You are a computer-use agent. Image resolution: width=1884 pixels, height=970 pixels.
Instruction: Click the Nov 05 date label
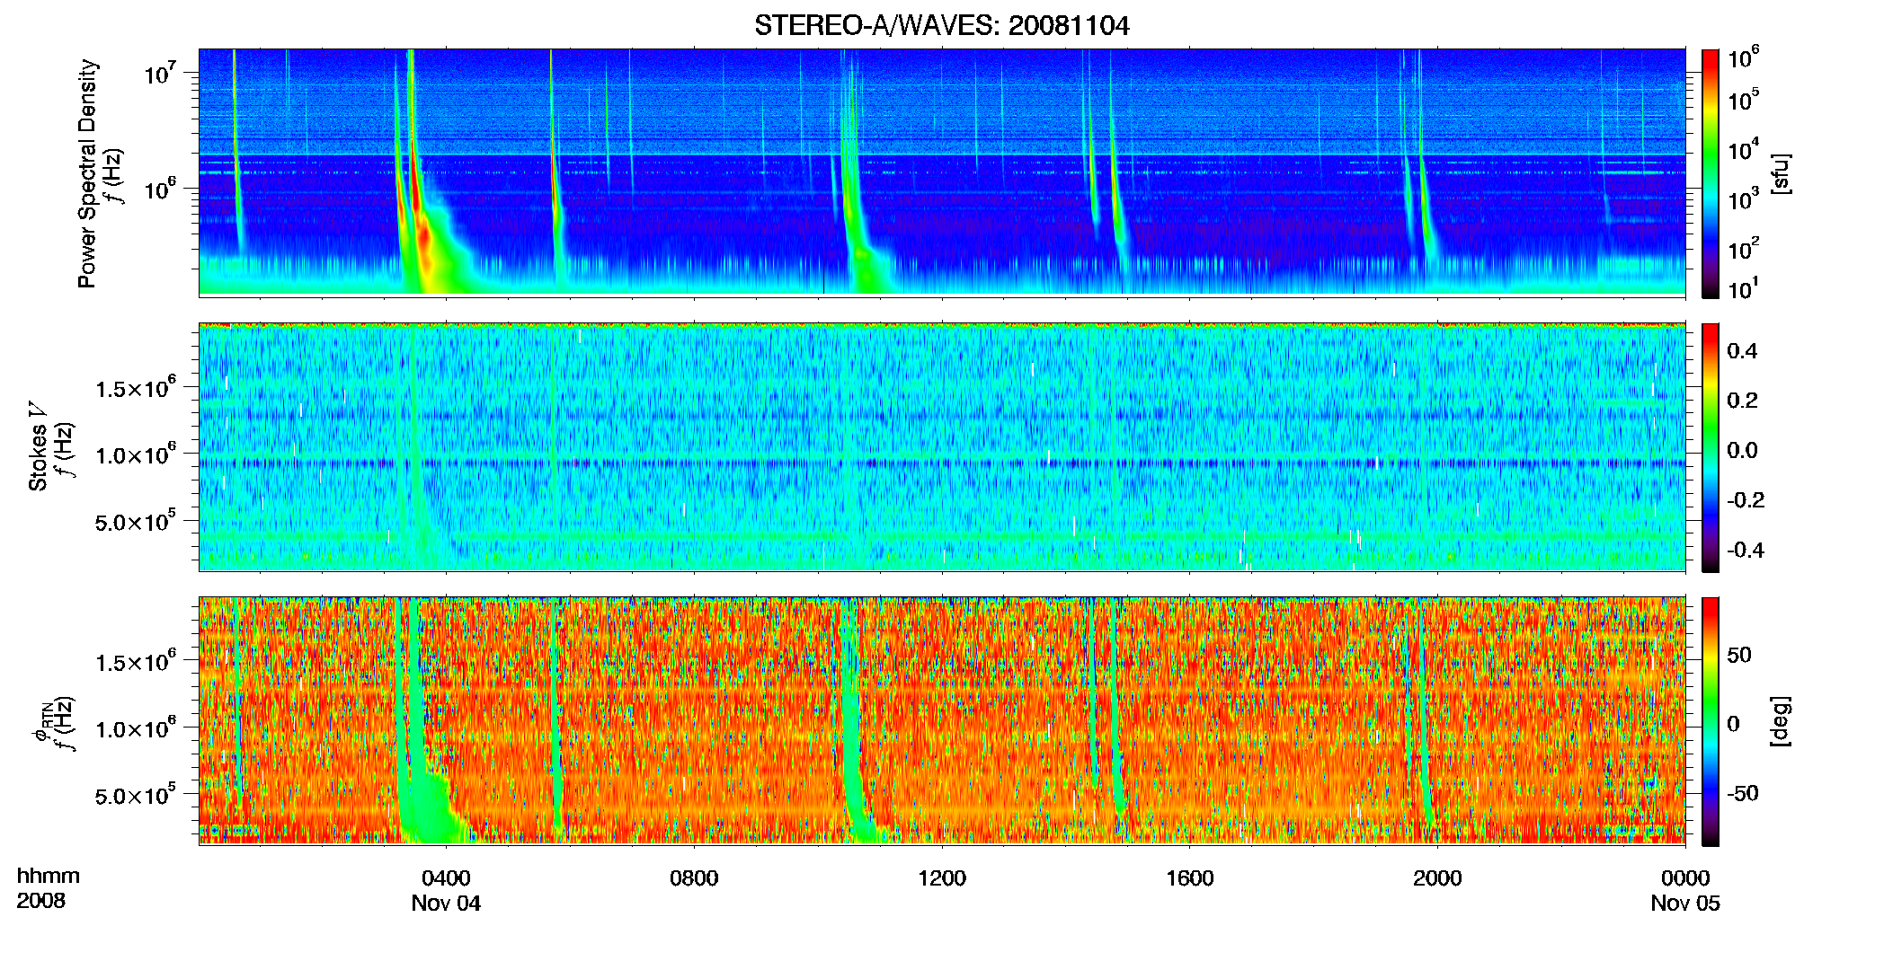1685,904
